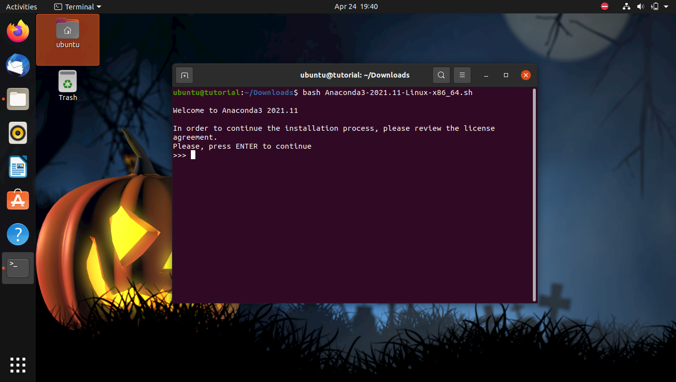676x382 pixels.
Task: Toggle the do-not-disturb indicator
Action: pos(604,6)
